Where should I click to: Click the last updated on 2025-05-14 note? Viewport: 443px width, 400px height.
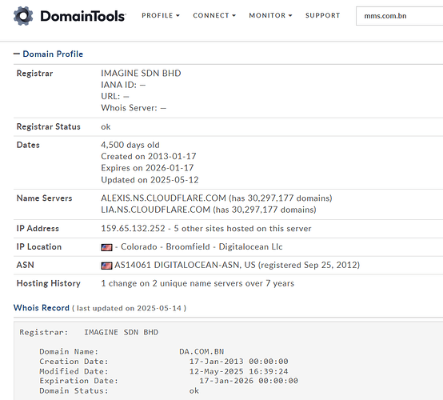click(129, 308)
